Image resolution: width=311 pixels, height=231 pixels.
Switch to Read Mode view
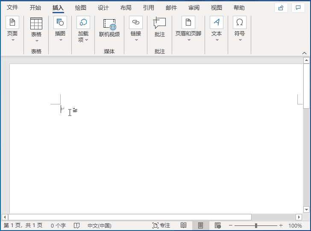click(183, 225)
